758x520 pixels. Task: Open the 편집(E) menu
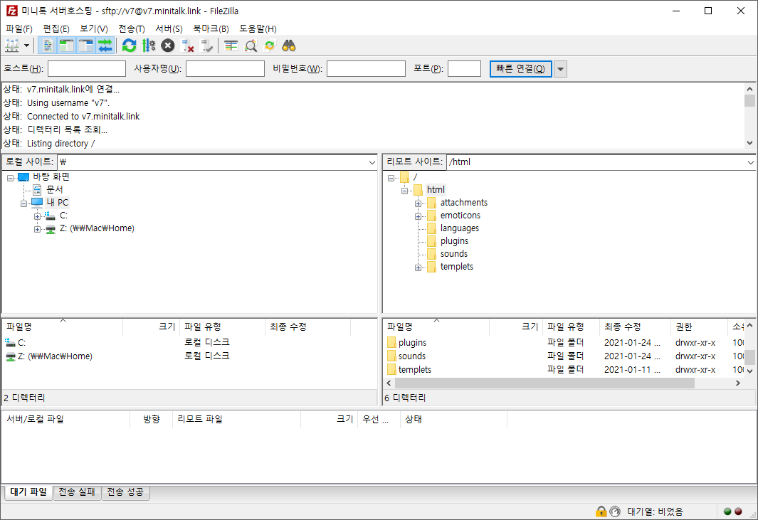tap(56, 29)
